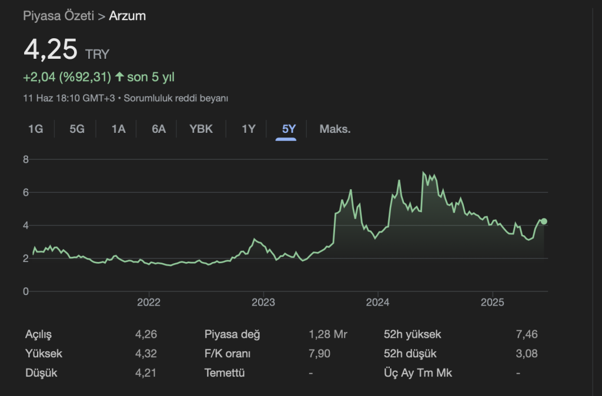Click the Piyasa değ value 1,28 Mr
The image size is (602, 396).
click(x=327, y=335)
